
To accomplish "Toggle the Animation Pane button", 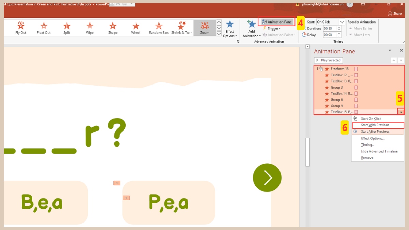I will [277, 22].
